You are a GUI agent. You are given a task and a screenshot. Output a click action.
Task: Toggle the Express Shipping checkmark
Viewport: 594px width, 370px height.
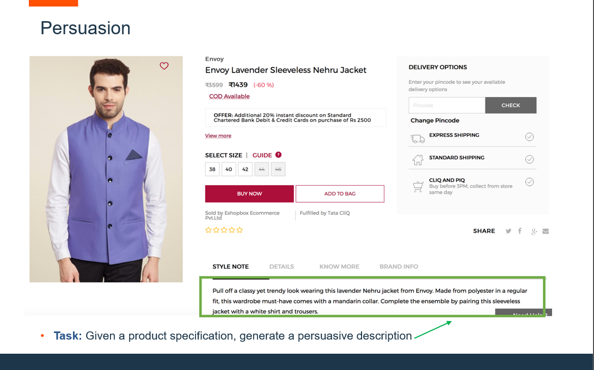[529, 137]
